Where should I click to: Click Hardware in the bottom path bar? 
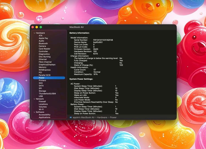[x=102, y=117]
